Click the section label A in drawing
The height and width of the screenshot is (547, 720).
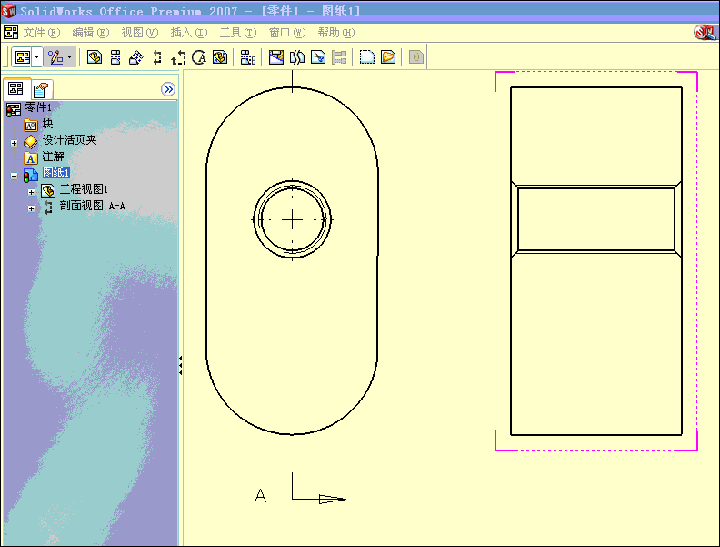[260, 496]
